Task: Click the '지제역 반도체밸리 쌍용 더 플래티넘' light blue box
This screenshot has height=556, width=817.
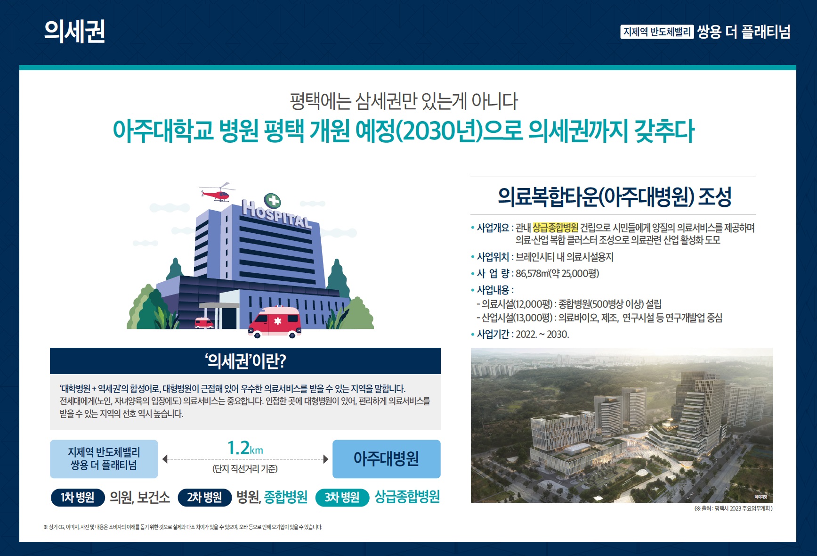Action: [x=104, y=459]
